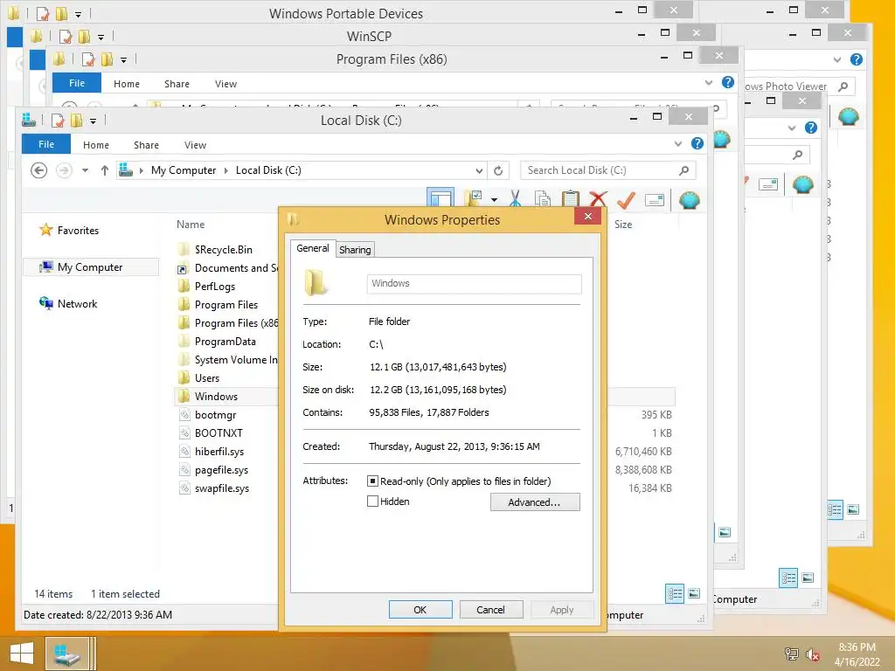
Task: Open the Windows Start button
Action: 21,654
